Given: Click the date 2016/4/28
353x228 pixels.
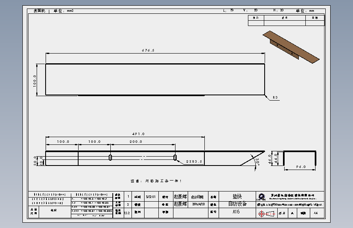Looking at the screenshot, I should (x=198, y=204).
